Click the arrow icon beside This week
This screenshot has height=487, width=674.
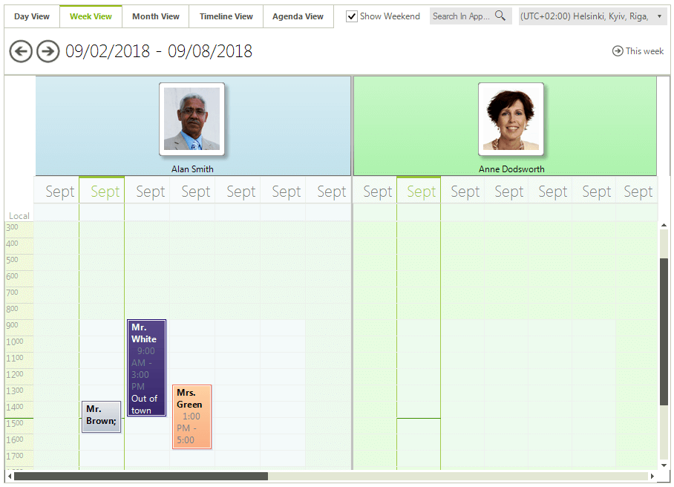(616, 50)
